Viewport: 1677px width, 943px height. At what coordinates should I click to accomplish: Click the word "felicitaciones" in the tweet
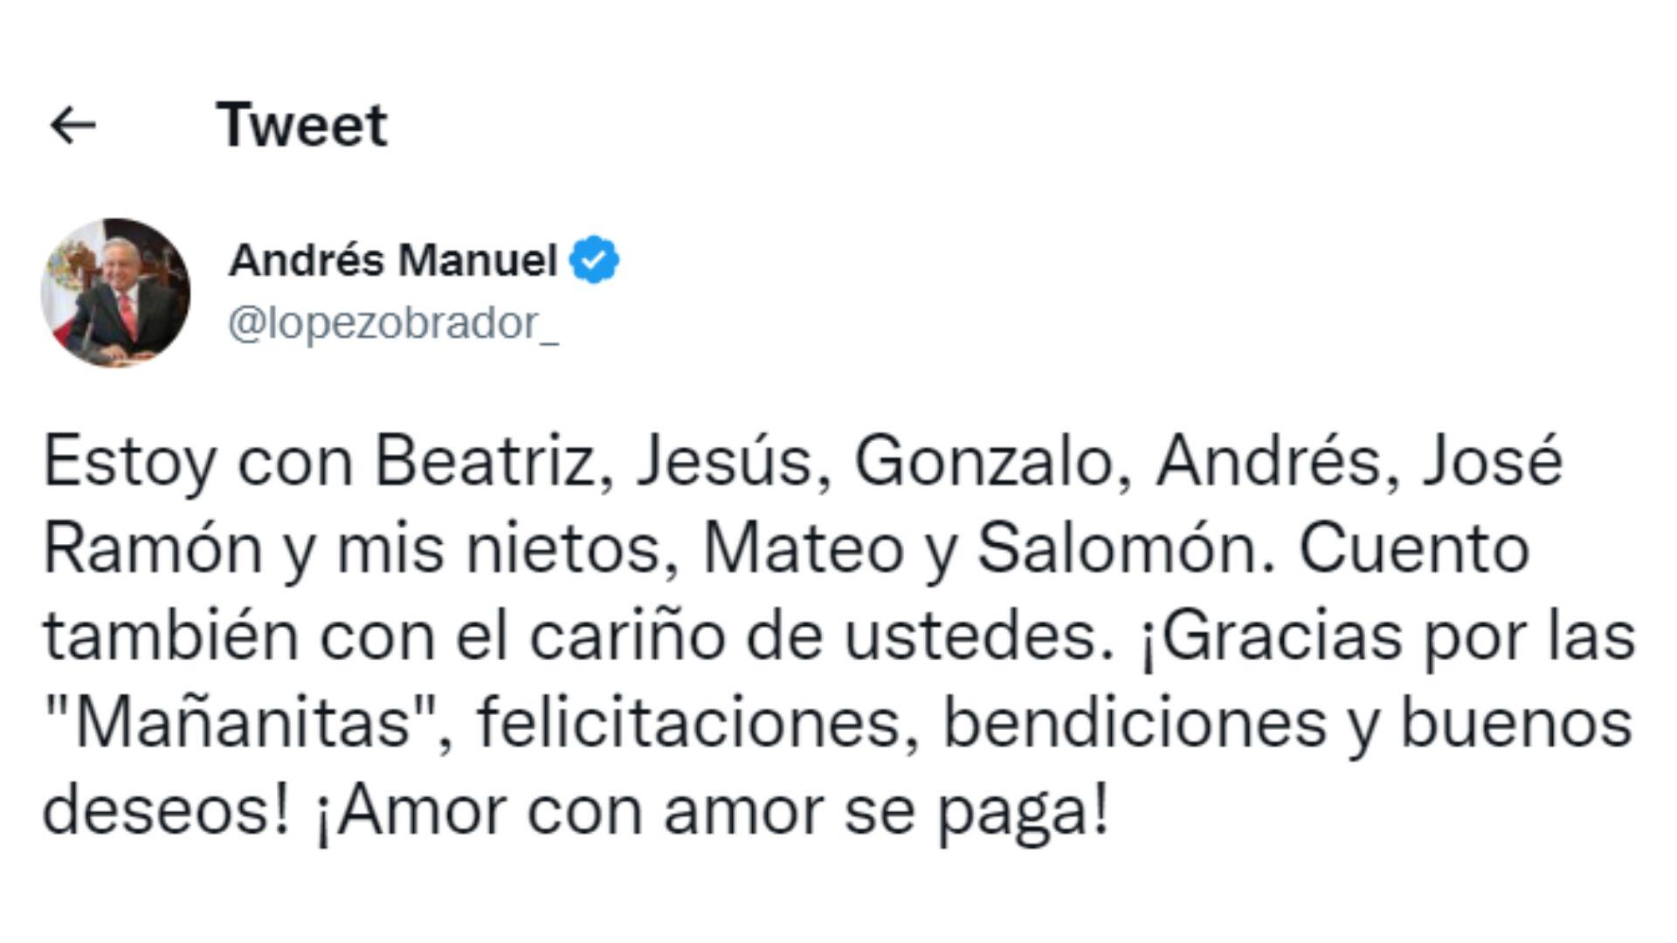(688, 723)
